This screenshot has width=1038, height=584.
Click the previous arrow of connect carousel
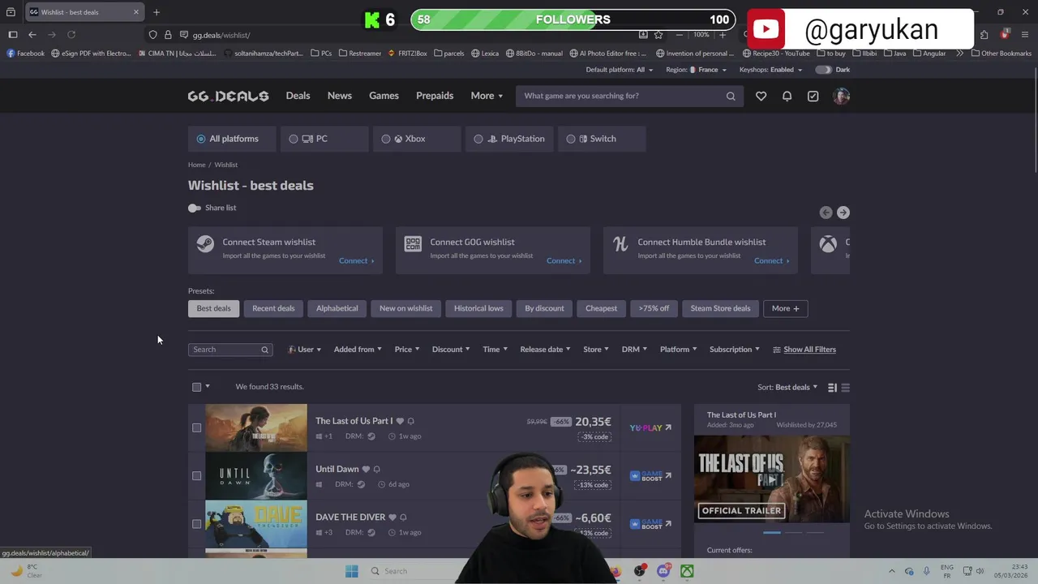(826, 213)
